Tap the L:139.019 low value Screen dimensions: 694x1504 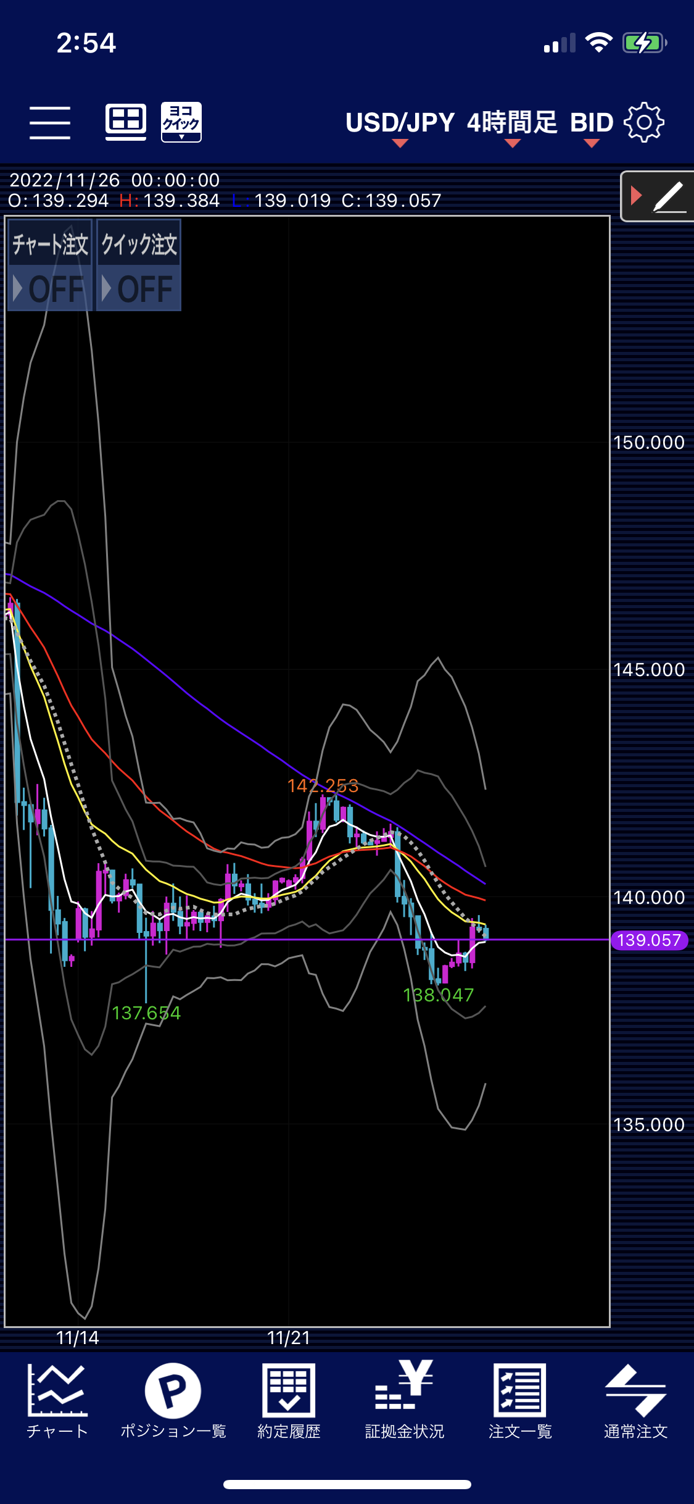[282, 201]
